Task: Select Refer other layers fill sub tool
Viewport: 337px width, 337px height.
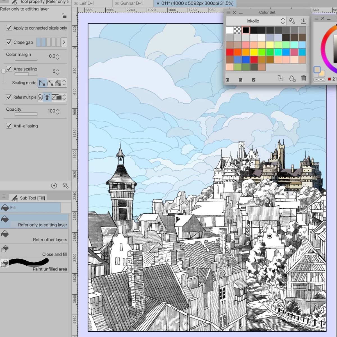Action: point(34,236)
